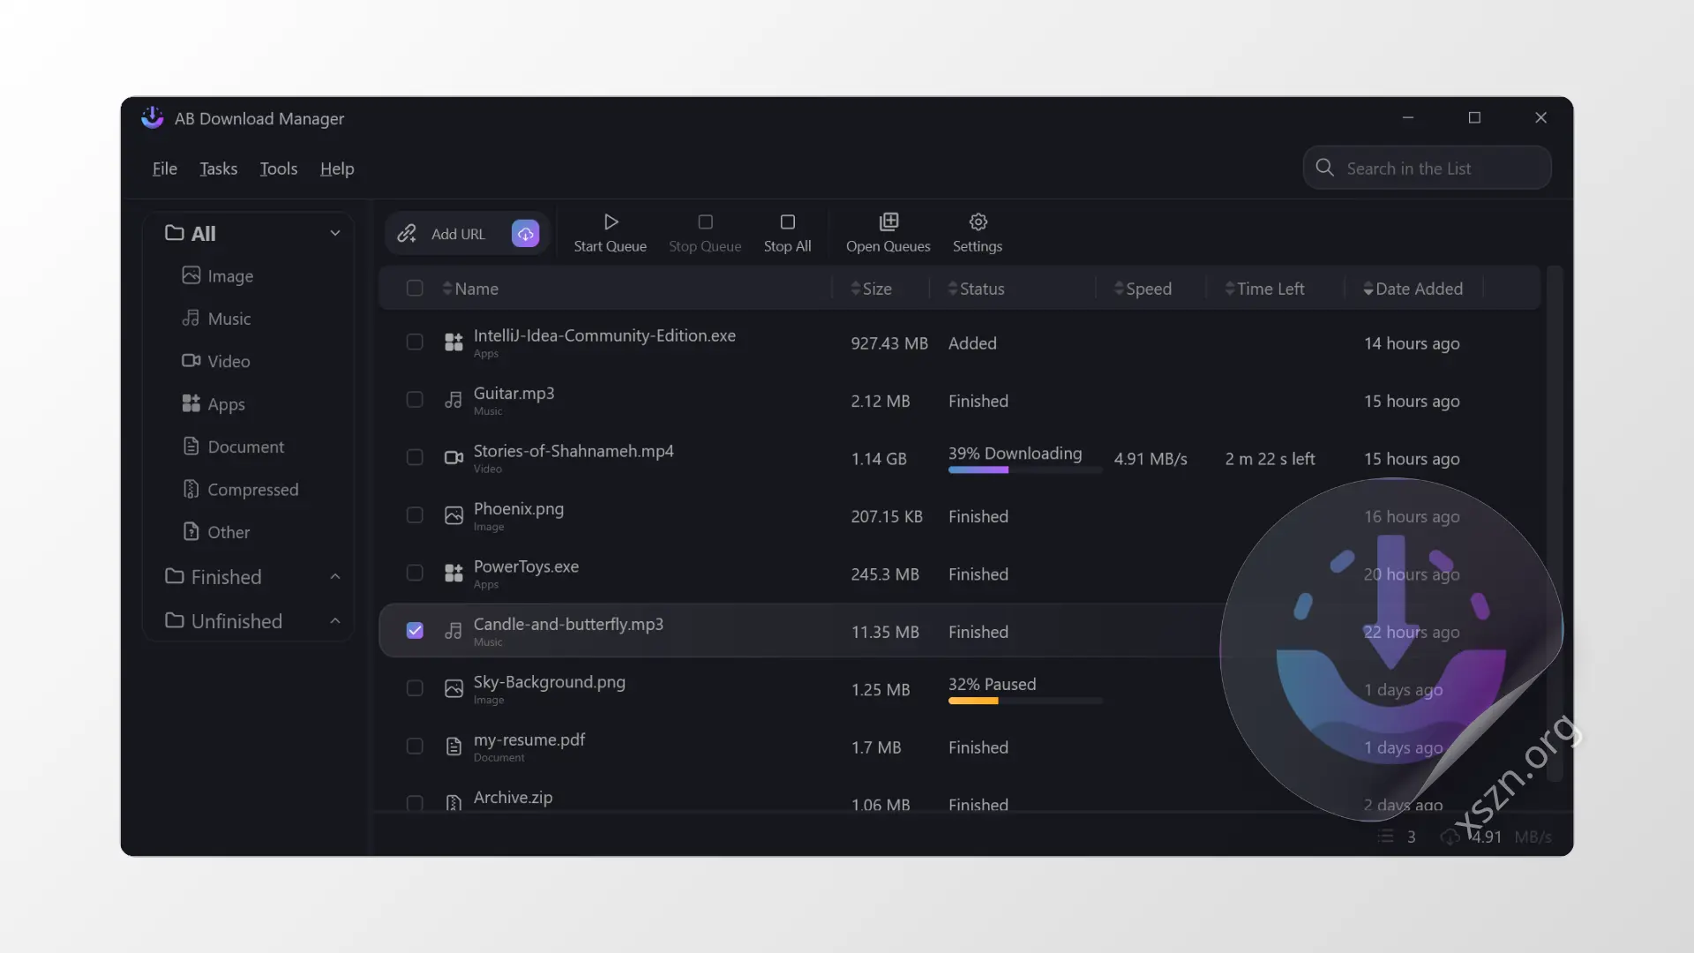This screenshot has height=953, width=1694.
Task: Toggle the select-all checkbox in header
Action: pyautogui.click(x=415, y=289)
